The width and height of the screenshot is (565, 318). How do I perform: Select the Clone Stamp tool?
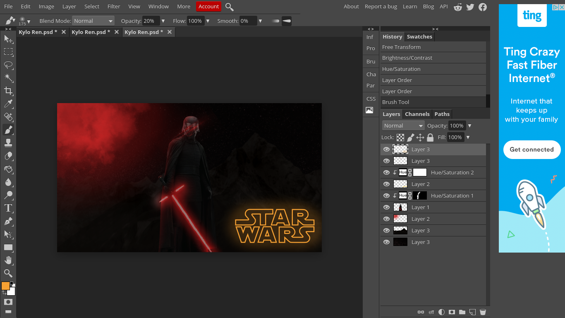(8, 143)
